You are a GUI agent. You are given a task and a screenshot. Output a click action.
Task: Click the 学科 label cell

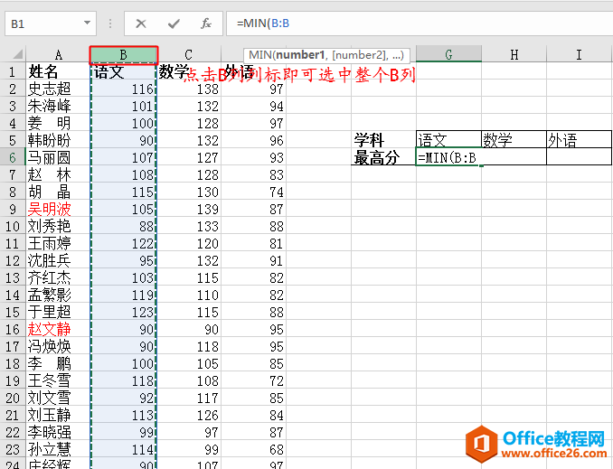click(x=383, y=140)
